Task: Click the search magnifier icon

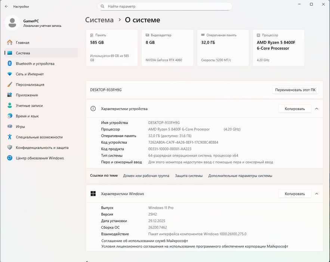Action: [x=102, y=6]
